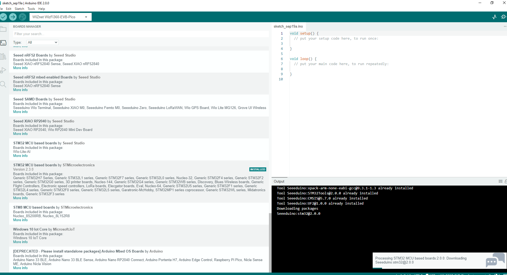Viewport: 507px width, 275px height.
Task: Click the Processing STM32 MCU notification message
Action: pos(421,260)
